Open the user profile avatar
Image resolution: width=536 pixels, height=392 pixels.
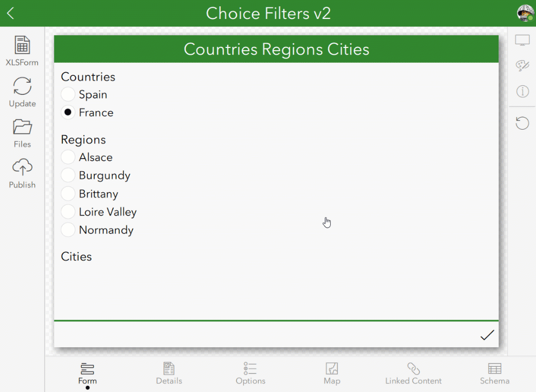[525, 13]
